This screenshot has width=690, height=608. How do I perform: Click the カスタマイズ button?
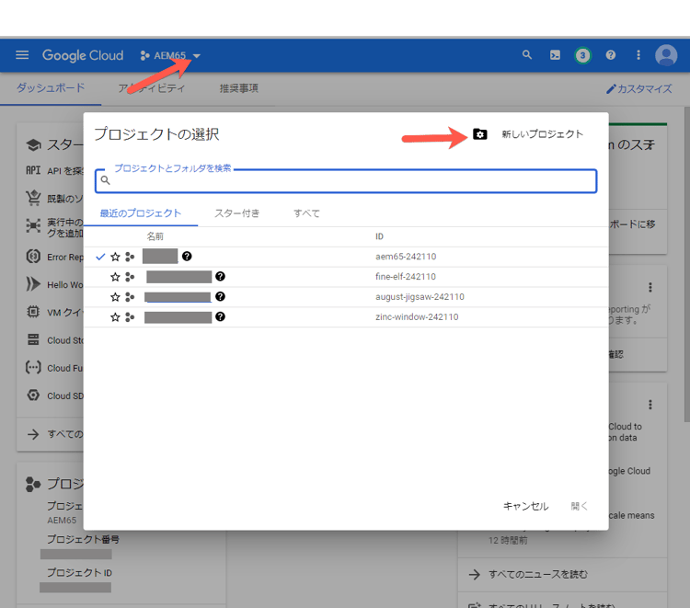coord(639,89)
